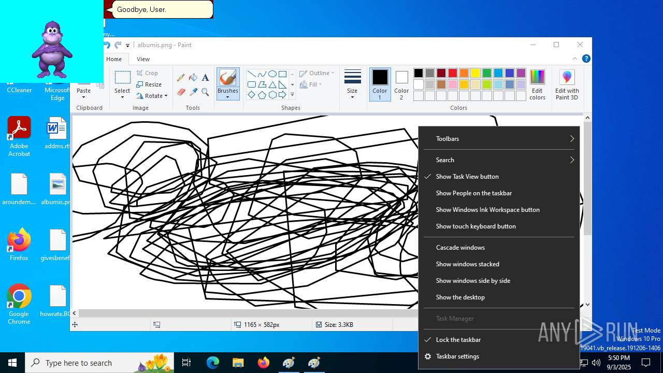Screen dimensions: 663x373
Task: Choose the Line shape
Action: click(x=251, y=74)
